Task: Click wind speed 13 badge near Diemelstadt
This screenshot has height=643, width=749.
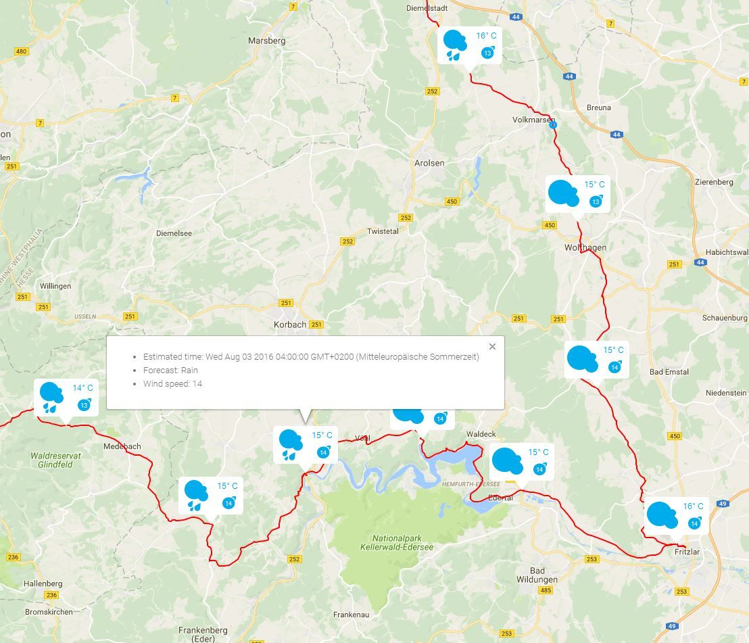Action: [487, 53]
